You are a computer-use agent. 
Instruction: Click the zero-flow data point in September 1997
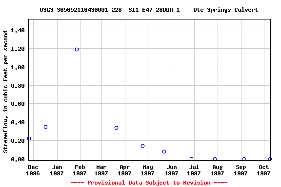coord(244,159)
